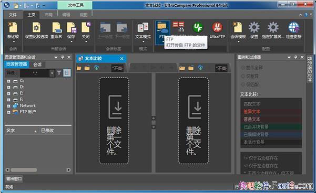This screenshot has width=316, height=193.
Task: Click the first quick access new-file icon
Action: coord(16,6)
